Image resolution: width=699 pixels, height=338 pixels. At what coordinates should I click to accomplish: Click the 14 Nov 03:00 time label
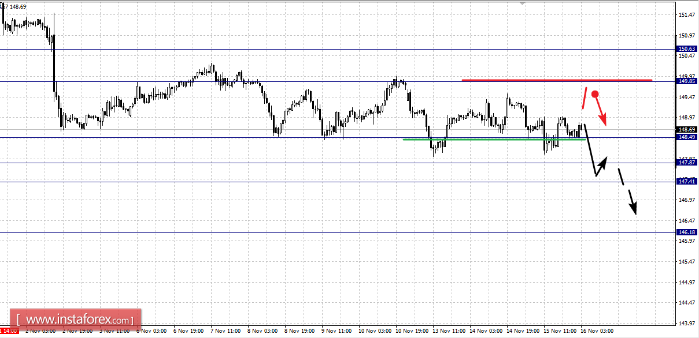486,332
